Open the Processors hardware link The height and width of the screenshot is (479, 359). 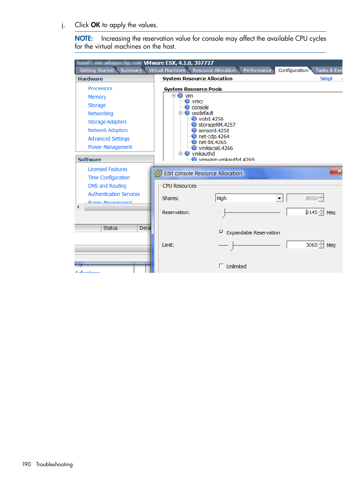tap(100, 88)
